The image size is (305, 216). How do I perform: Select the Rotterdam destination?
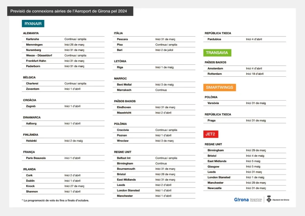(x=214, y=74)
